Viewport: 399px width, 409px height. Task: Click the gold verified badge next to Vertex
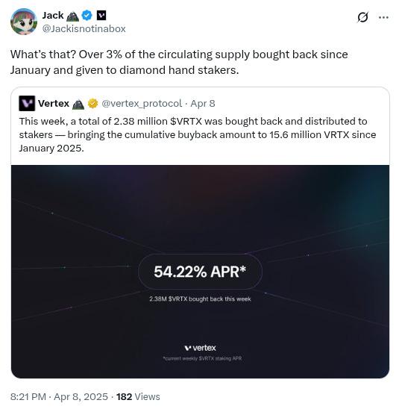pos(92,104)
